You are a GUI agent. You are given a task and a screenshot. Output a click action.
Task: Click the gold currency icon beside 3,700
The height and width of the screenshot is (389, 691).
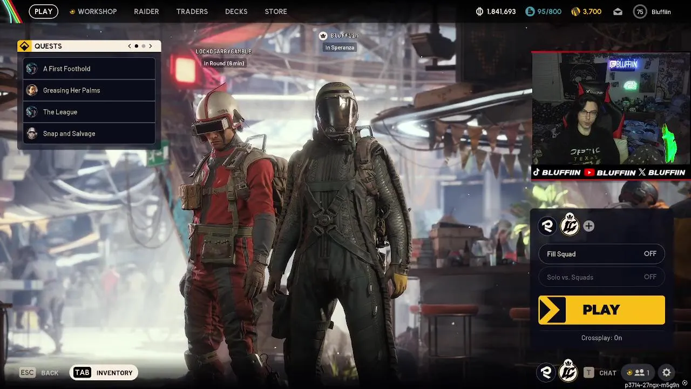(x=575, y=12)
